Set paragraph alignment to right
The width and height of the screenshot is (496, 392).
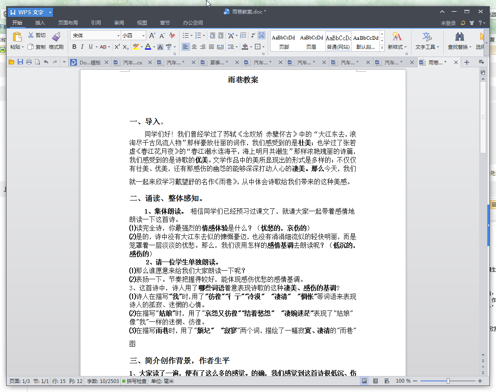pos(203,47)
